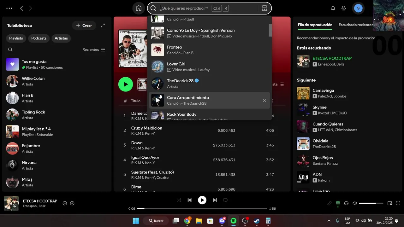Image resolution: width=404 pixels, height=227 pixels.
Task: Open Tus me gusta playlist
Action: pos(57,64)
